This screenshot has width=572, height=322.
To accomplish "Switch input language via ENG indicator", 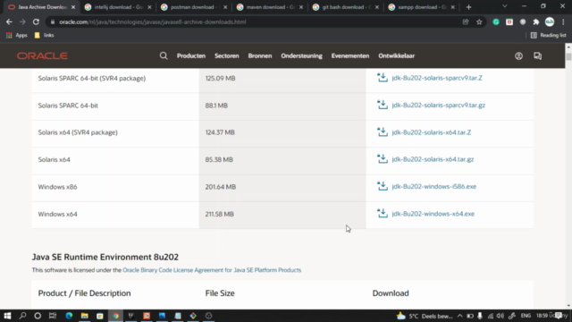I will point(526,316).
